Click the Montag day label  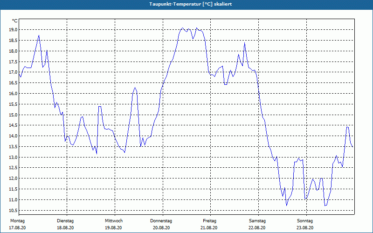point(17,221)
